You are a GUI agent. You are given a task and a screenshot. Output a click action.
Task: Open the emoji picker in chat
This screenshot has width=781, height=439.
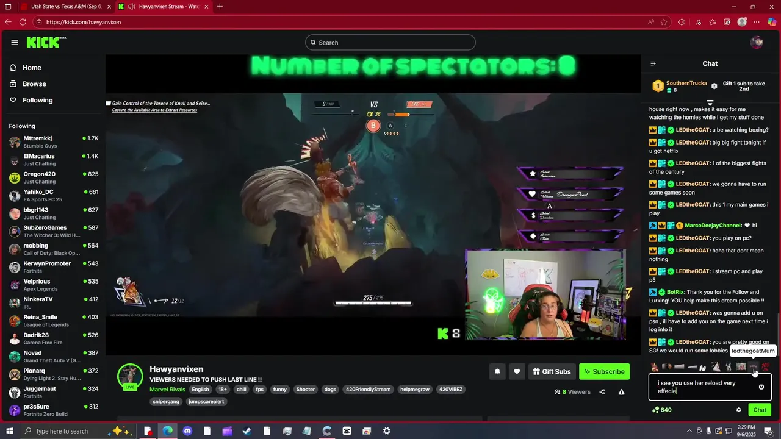[761, 387]
